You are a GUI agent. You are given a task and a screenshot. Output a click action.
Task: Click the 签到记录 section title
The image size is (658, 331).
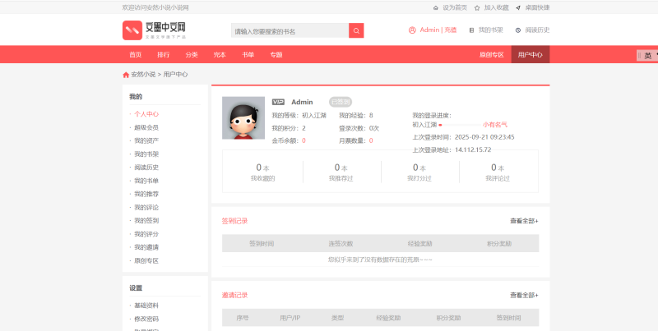(235, 221)
